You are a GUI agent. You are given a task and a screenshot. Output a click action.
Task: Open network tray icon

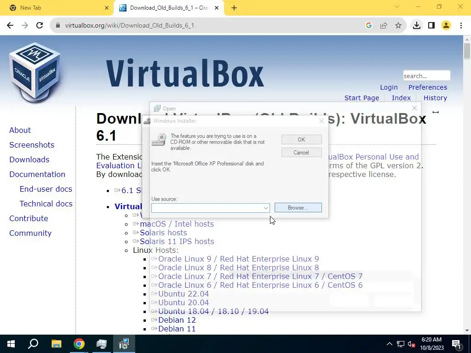[x=401, y=344]
